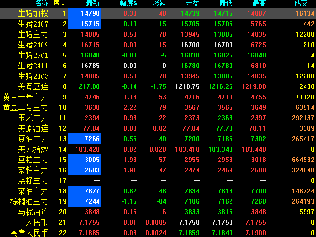Image resolution: width=316 pixels, height=237 pixels.
Task: Click volume 148724 of 菜油主力
Action: tap(303, 191)
